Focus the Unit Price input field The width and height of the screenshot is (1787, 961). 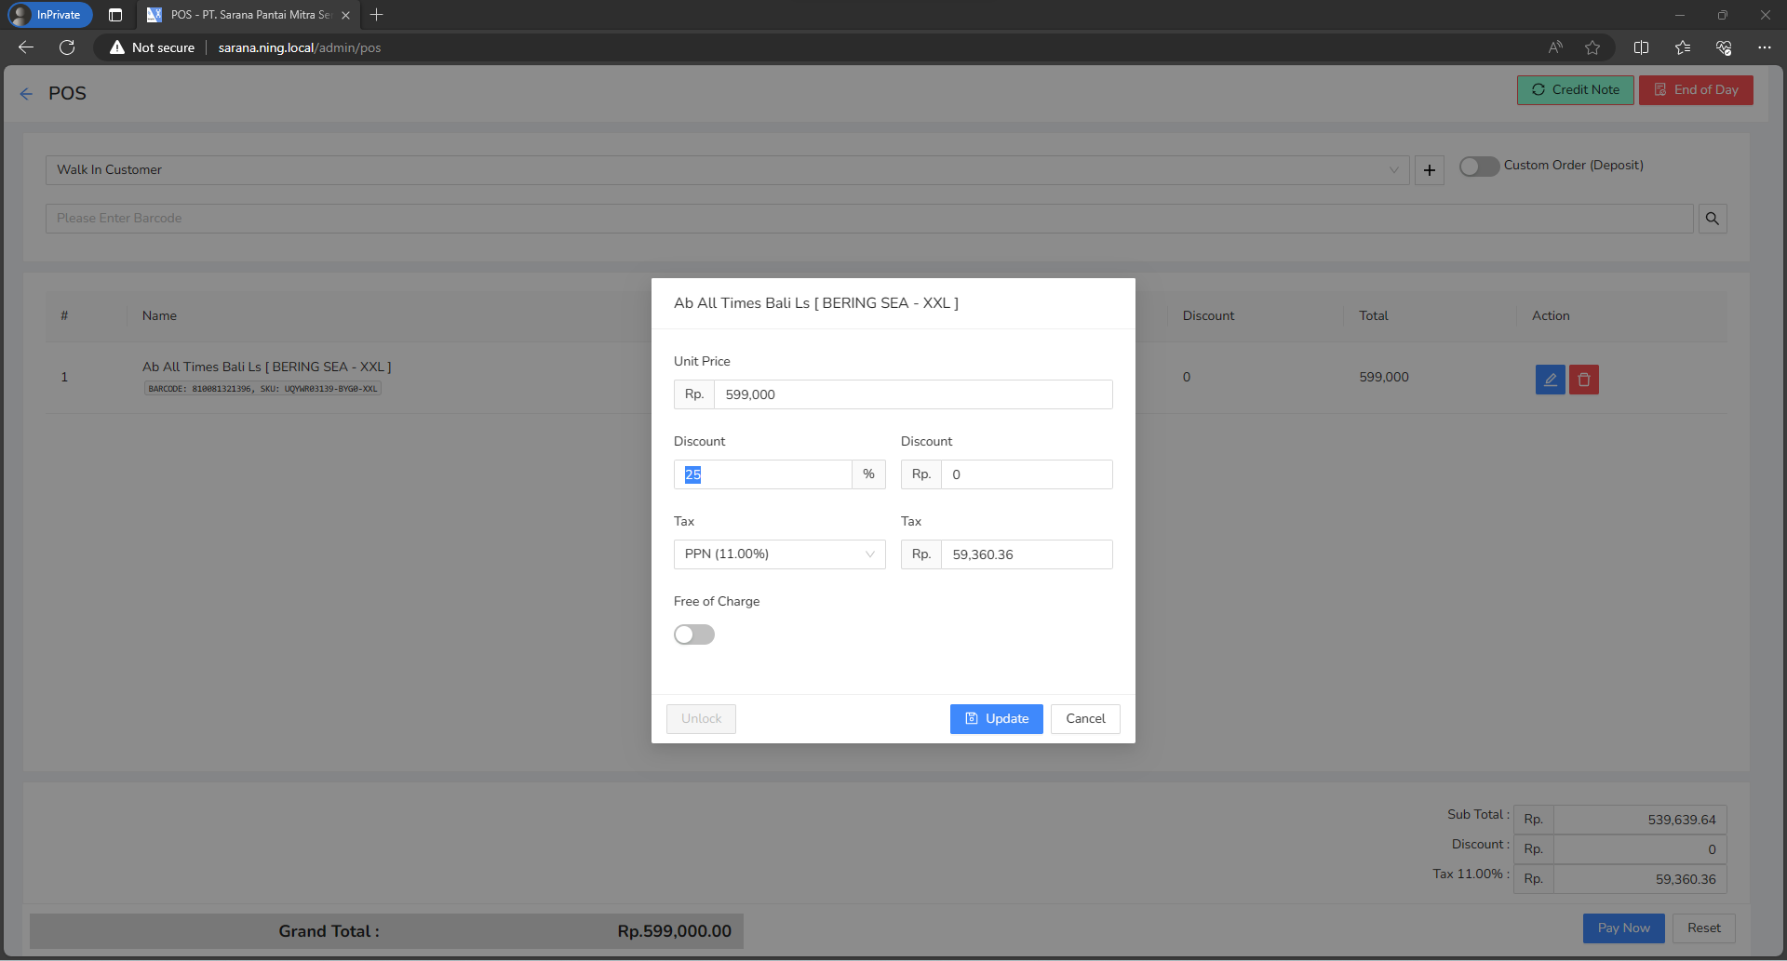pyautogui.click(x=913, y=394)
